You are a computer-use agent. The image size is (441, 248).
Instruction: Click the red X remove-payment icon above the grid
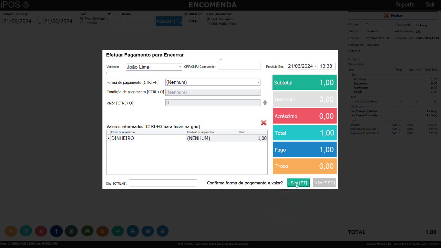(264, 123)
